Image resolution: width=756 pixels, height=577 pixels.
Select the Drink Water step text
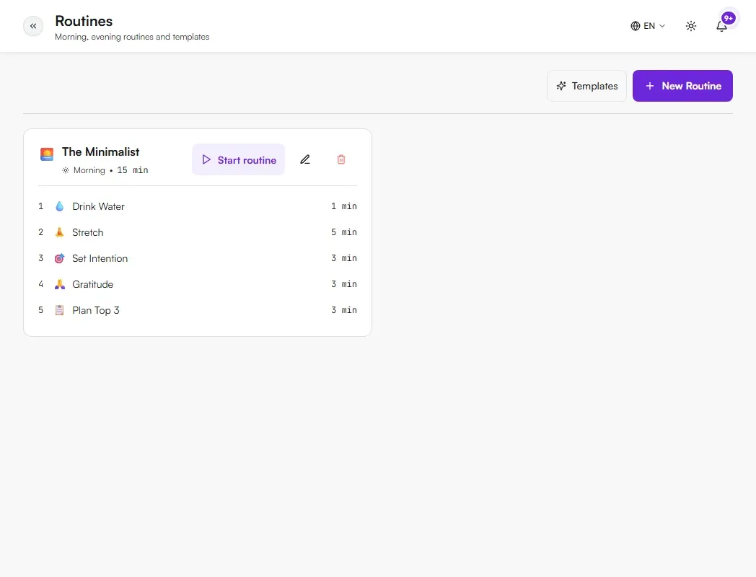[x=98, y=206]
